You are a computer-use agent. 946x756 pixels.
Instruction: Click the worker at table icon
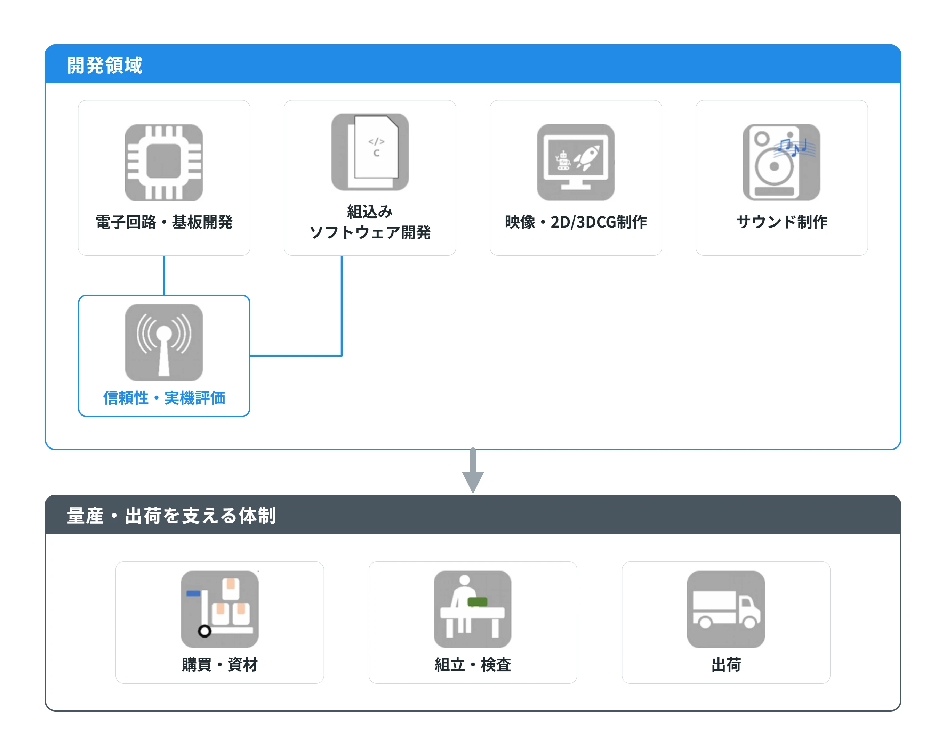coord(473,610)
